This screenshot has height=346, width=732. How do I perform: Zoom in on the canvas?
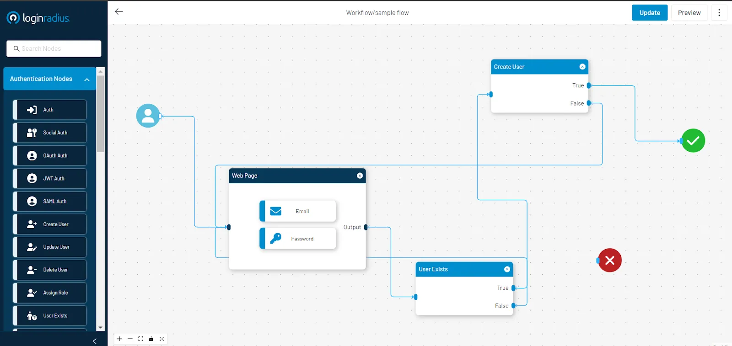click(119, 339)
